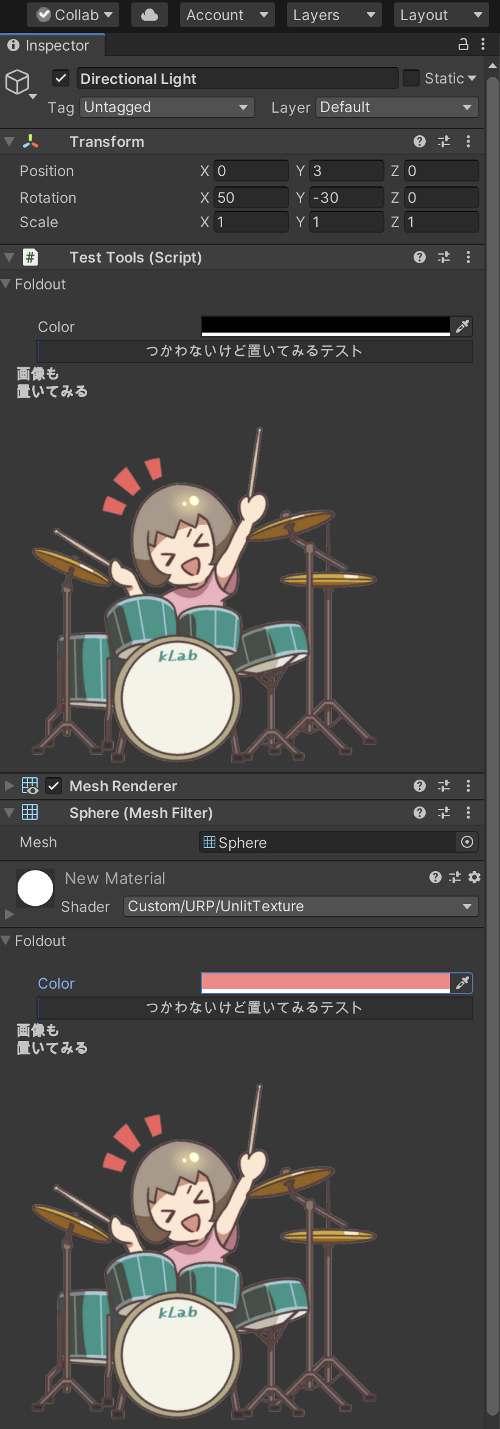
Task: Expand the Mesh Renderer component
Action: pyautogui.click(x=9, y=786)
